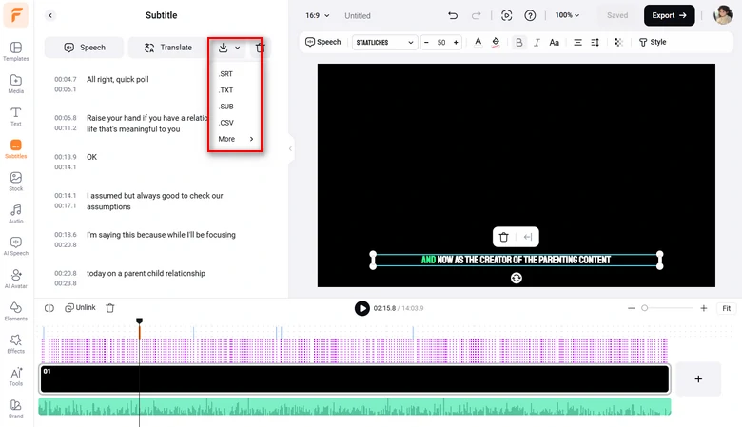Add a new clip with the plus tile
The image size is (742, 427).
click(x=698, y=378)
